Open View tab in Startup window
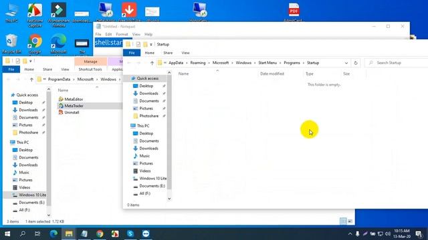This screenshot has width=428, height=240. tap(185, 53)
